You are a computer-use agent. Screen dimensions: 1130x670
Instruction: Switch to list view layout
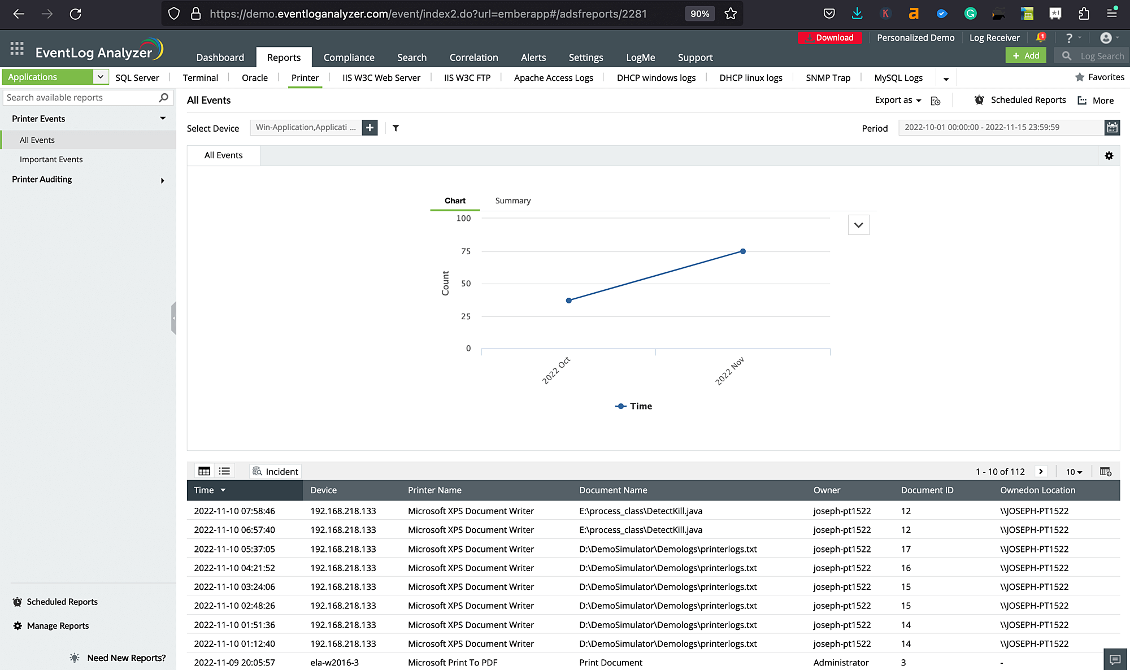point(224,471)
